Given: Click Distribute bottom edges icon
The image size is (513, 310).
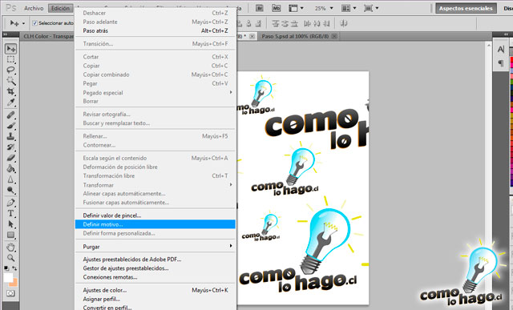Looking at the screenshot, I should pos(294,23).
